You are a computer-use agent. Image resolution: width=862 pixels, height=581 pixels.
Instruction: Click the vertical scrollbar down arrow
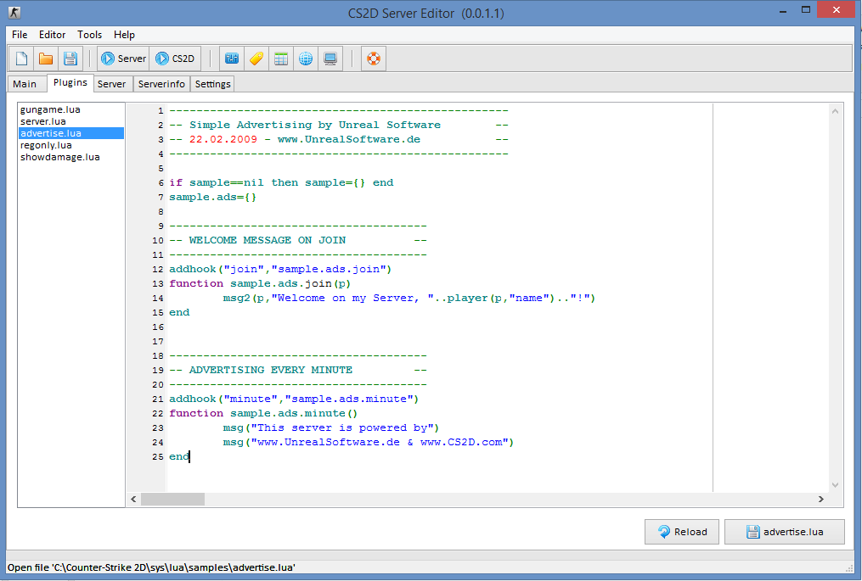[835, 485]
